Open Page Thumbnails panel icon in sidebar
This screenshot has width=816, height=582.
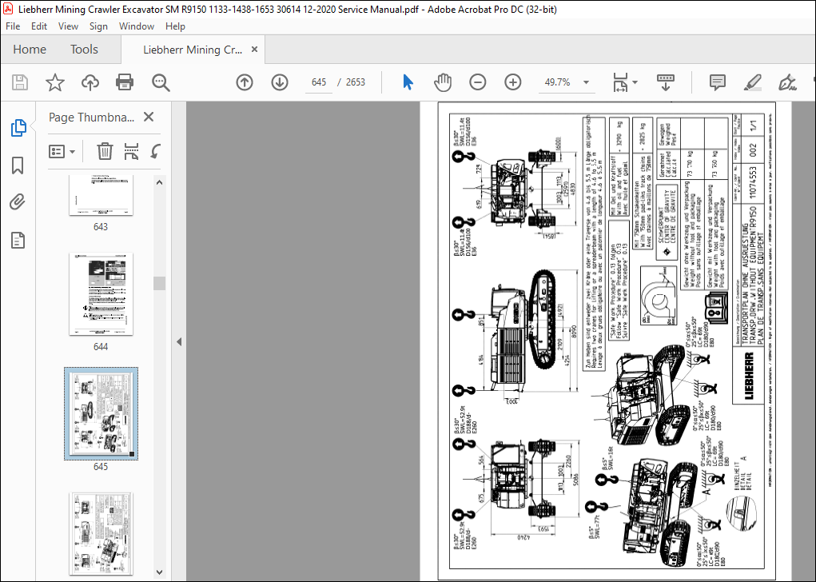coord(18,128)
